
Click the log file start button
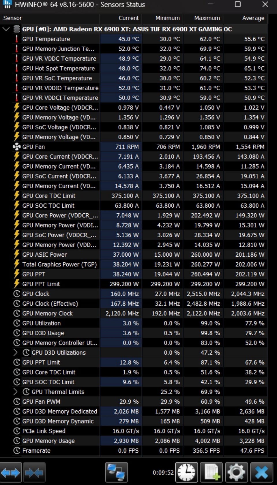click(212, 472)
